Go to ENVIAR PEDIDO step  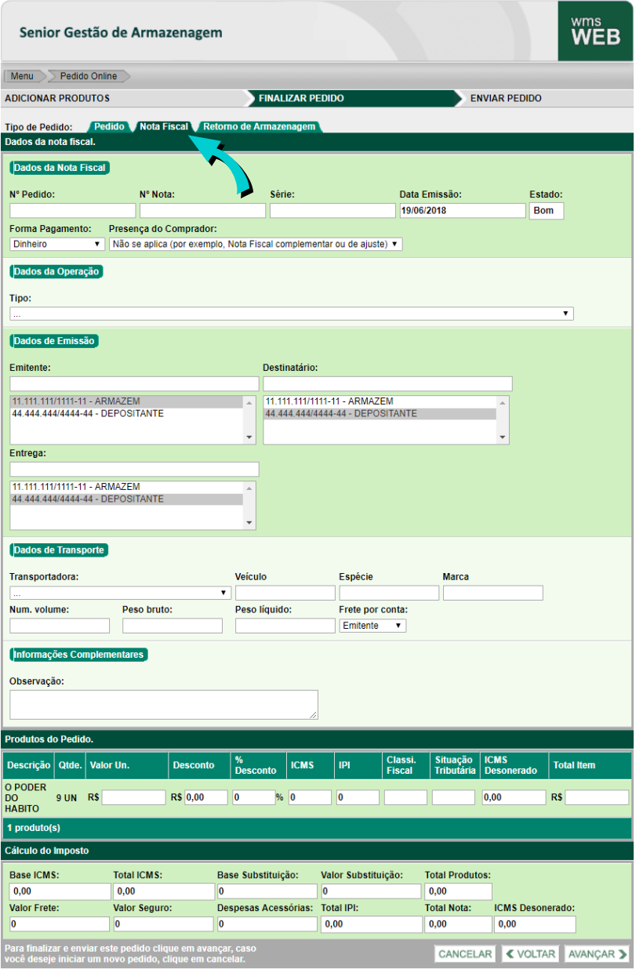506,99
